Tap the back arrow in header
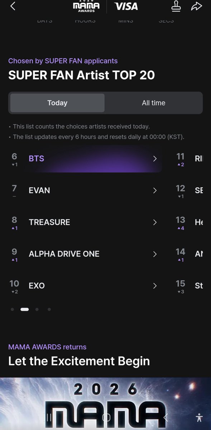Image resolution: width=211 pixels, height=430 pixels. (13, 6)
